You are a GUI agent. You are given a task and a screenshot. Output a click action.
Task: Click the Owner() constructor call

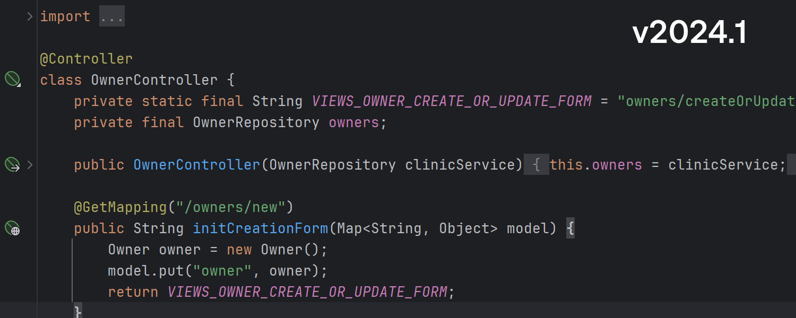click(x=290, y=250)
